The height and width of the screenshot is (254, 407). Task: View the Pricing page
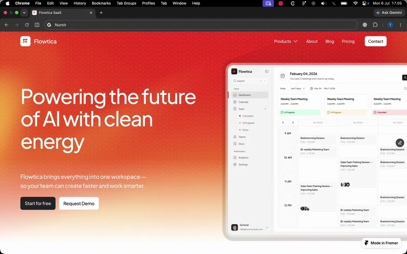coord(348,41)
